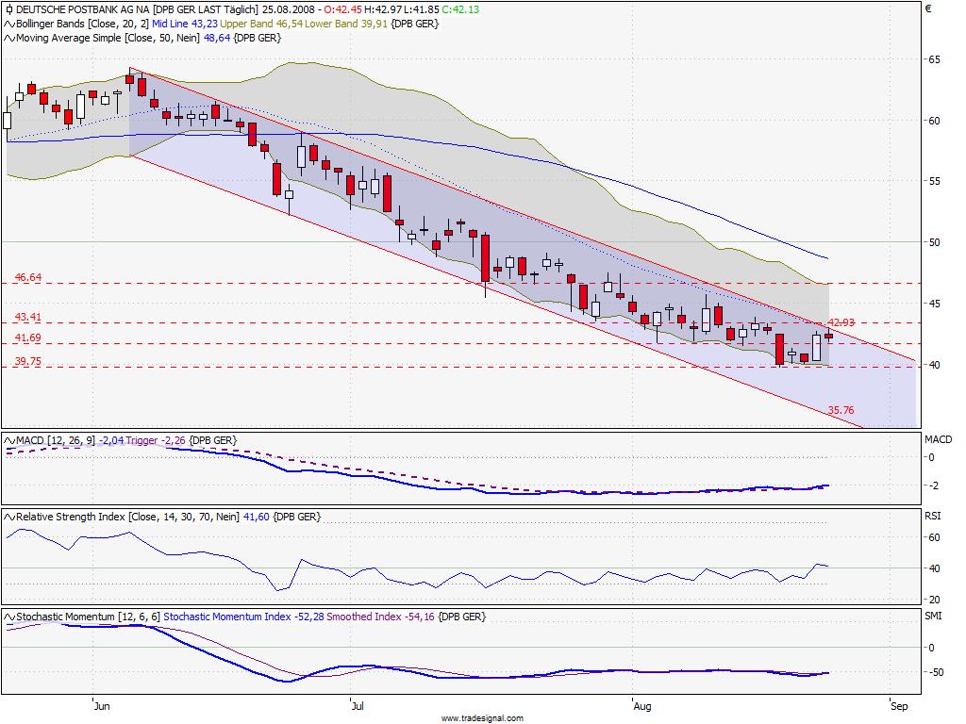Click the low price L:41.85
966x724 pixels.
coord(422,9)
